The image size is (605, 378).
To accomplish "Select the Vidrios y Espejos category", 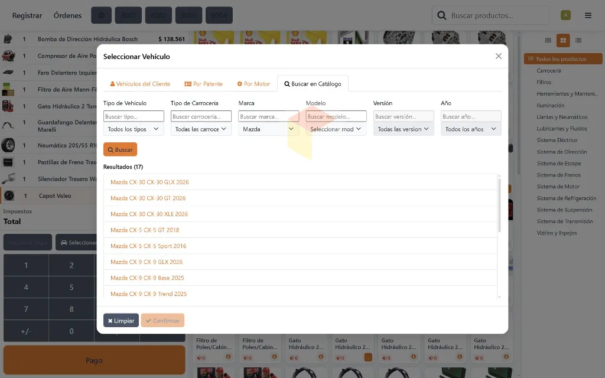I will click(x=557, y=233).
